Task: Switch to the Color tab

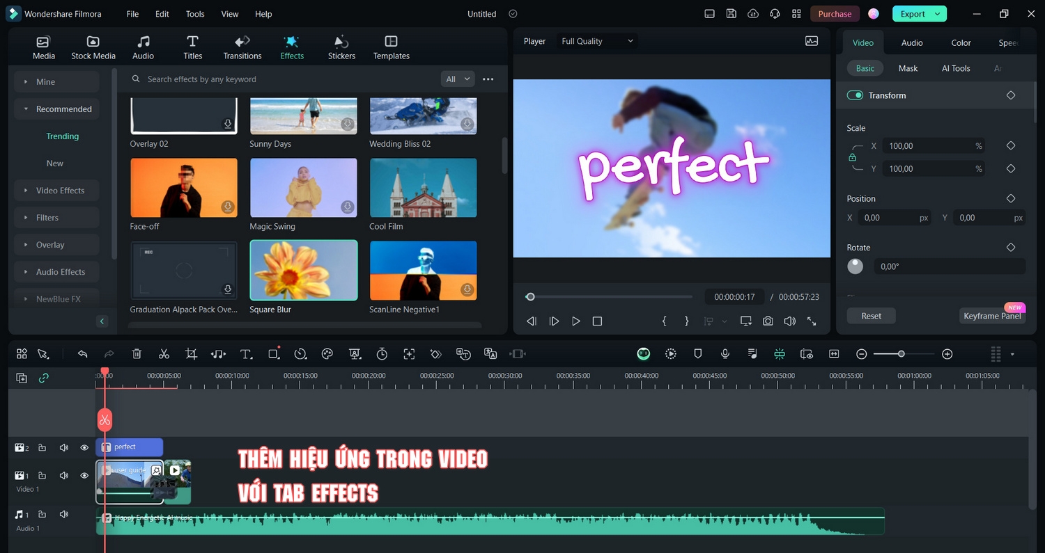Action: 961,42
